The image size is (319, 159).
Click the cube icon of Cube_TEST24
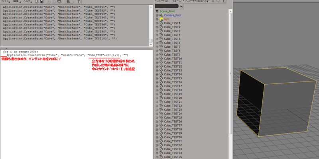161,114
